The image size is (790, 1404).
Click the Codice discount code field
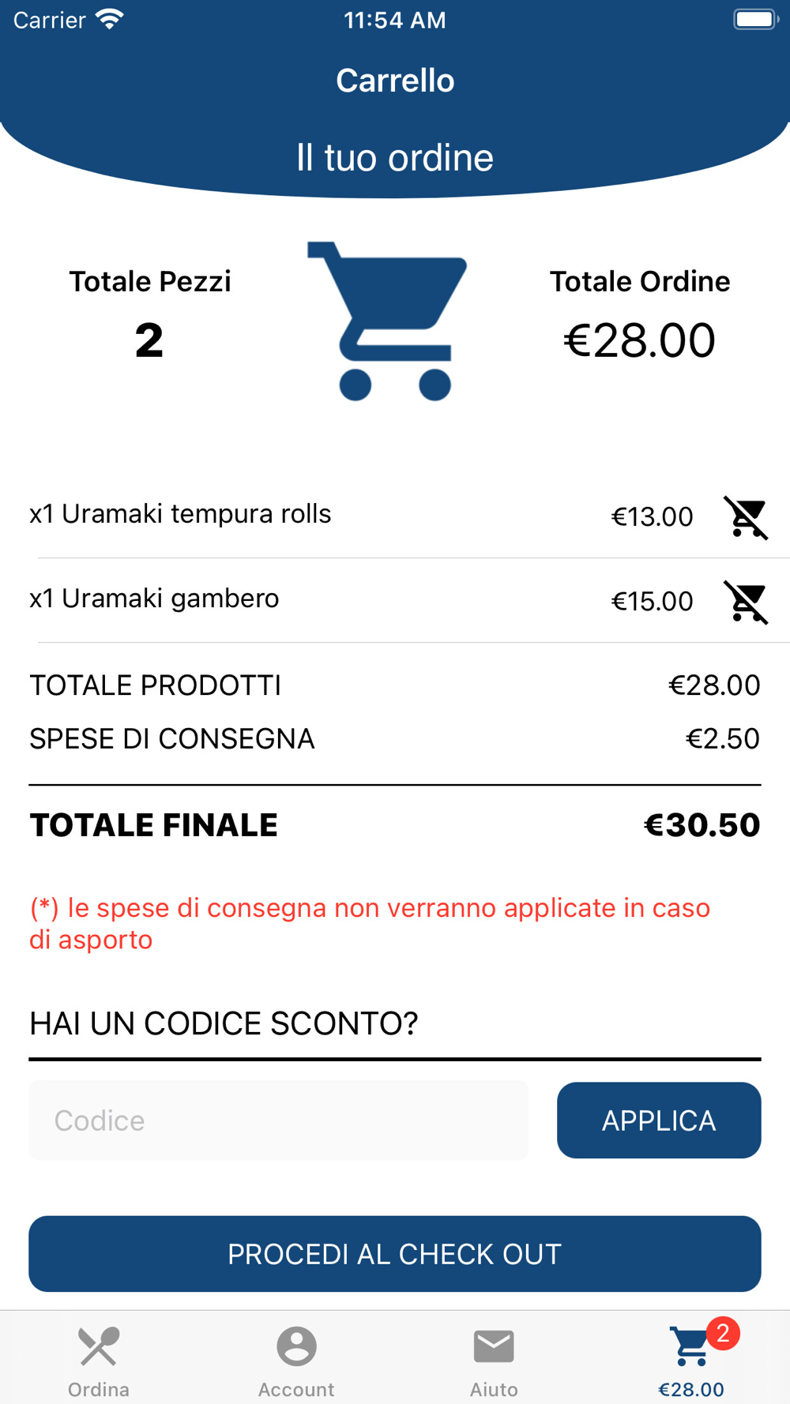(x=279, y=1121)
